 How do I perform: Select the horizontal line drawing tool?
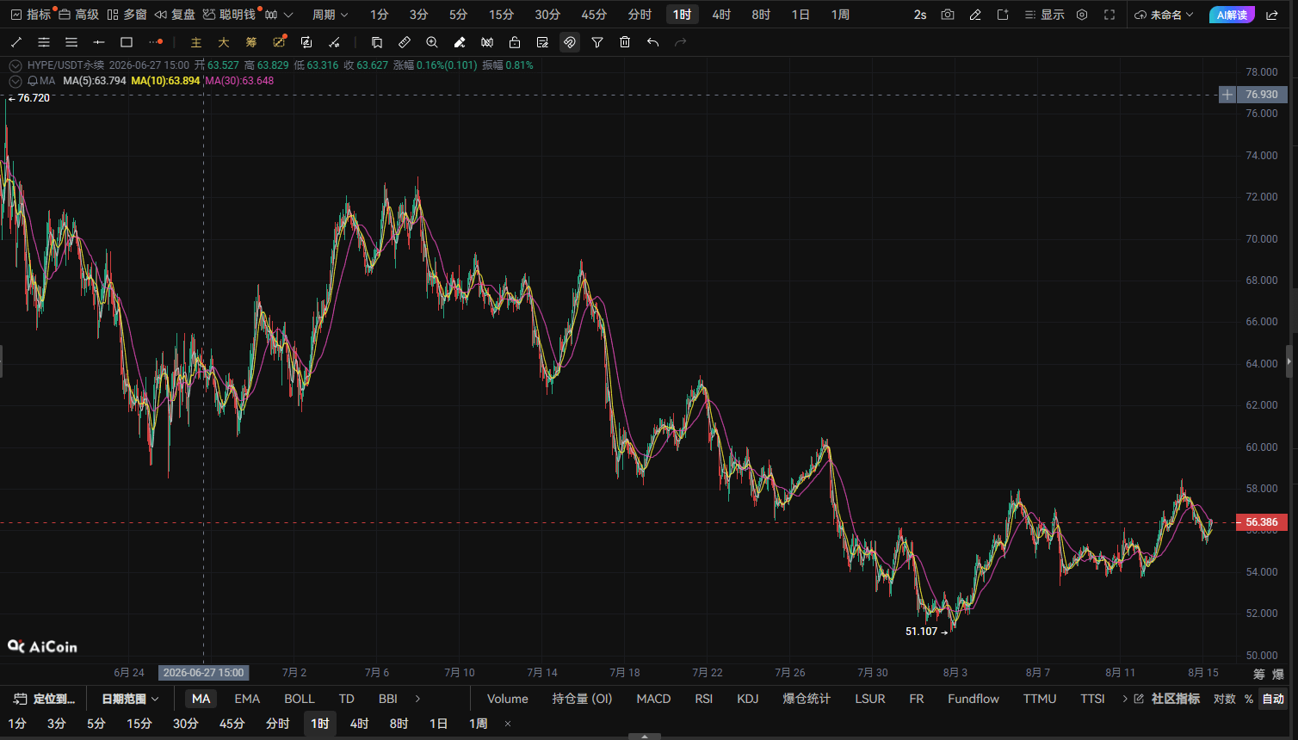click(99, 42)
